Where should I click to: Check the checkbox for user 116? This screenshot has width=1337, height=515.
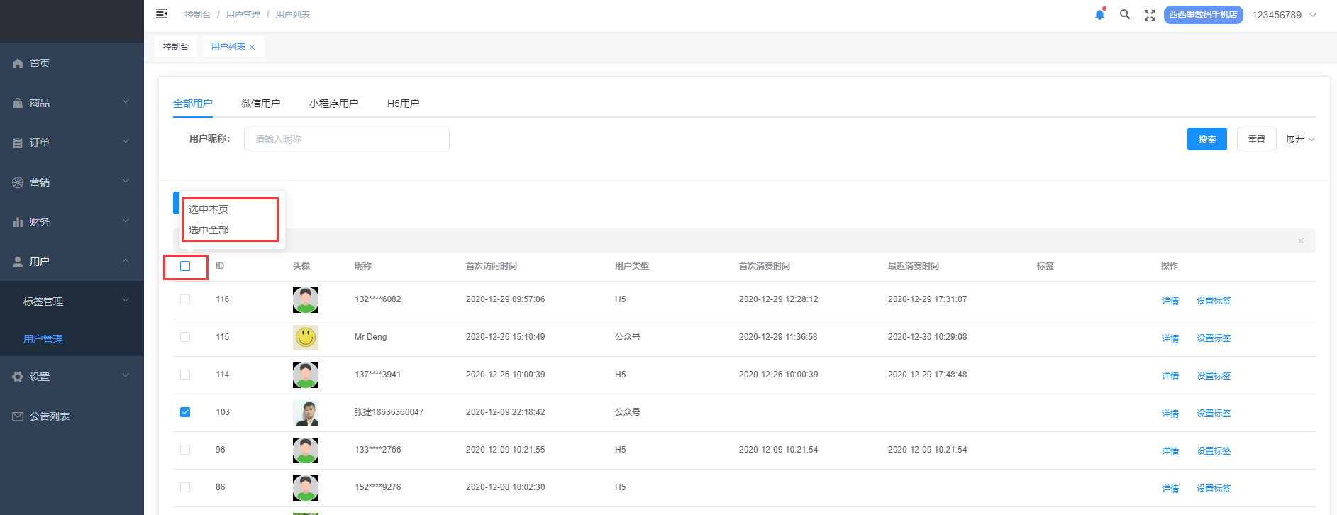coord(185,299)
